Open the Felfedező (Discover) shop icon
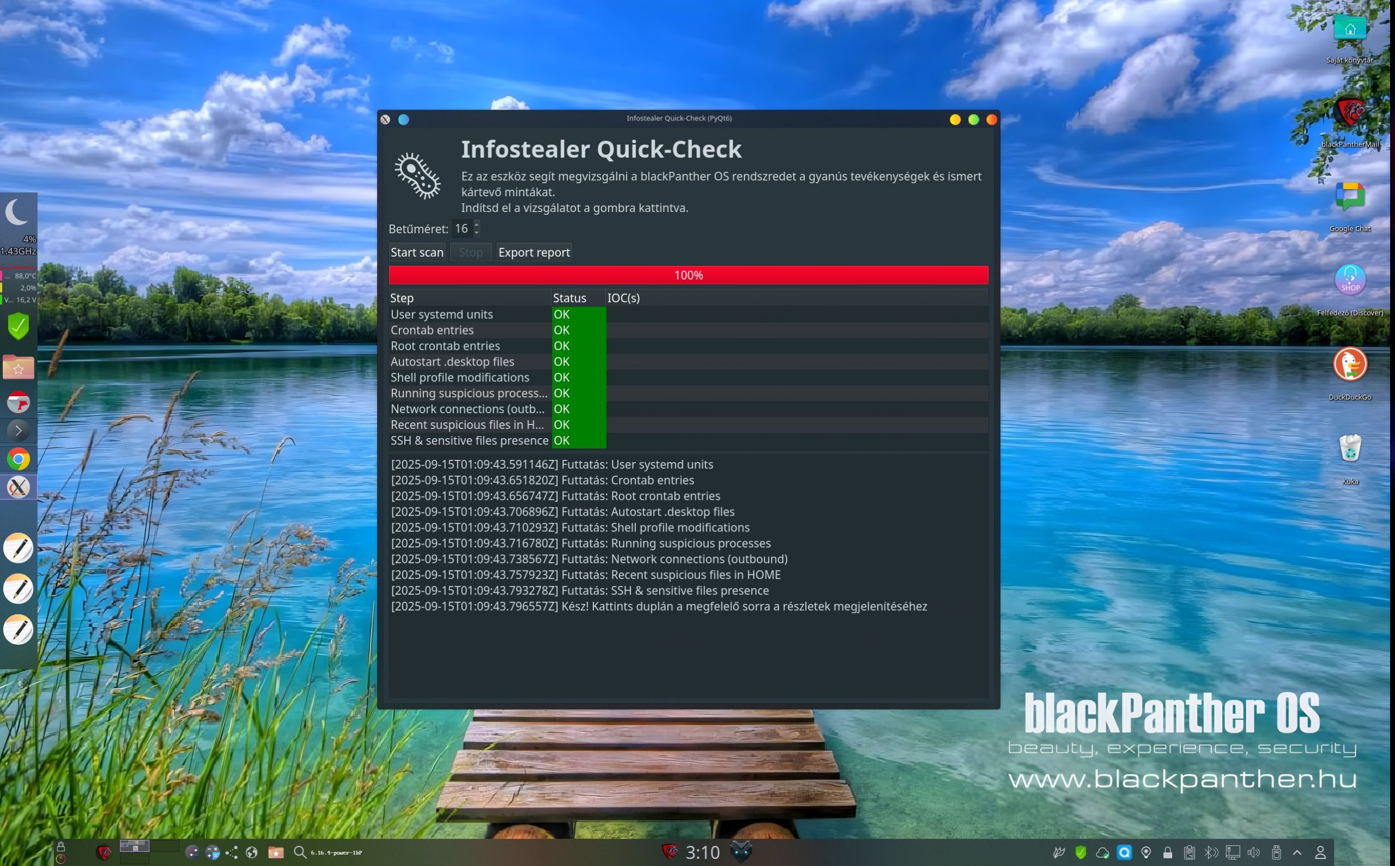This screenshot has height=866, width=1395. coord(1349,280)
